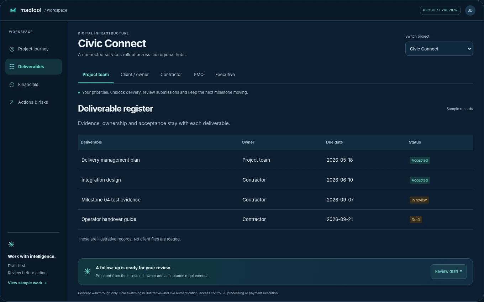The image size is (484, 302).
Task: Switch to the PMO tab
Action: [x=199, y=75]
